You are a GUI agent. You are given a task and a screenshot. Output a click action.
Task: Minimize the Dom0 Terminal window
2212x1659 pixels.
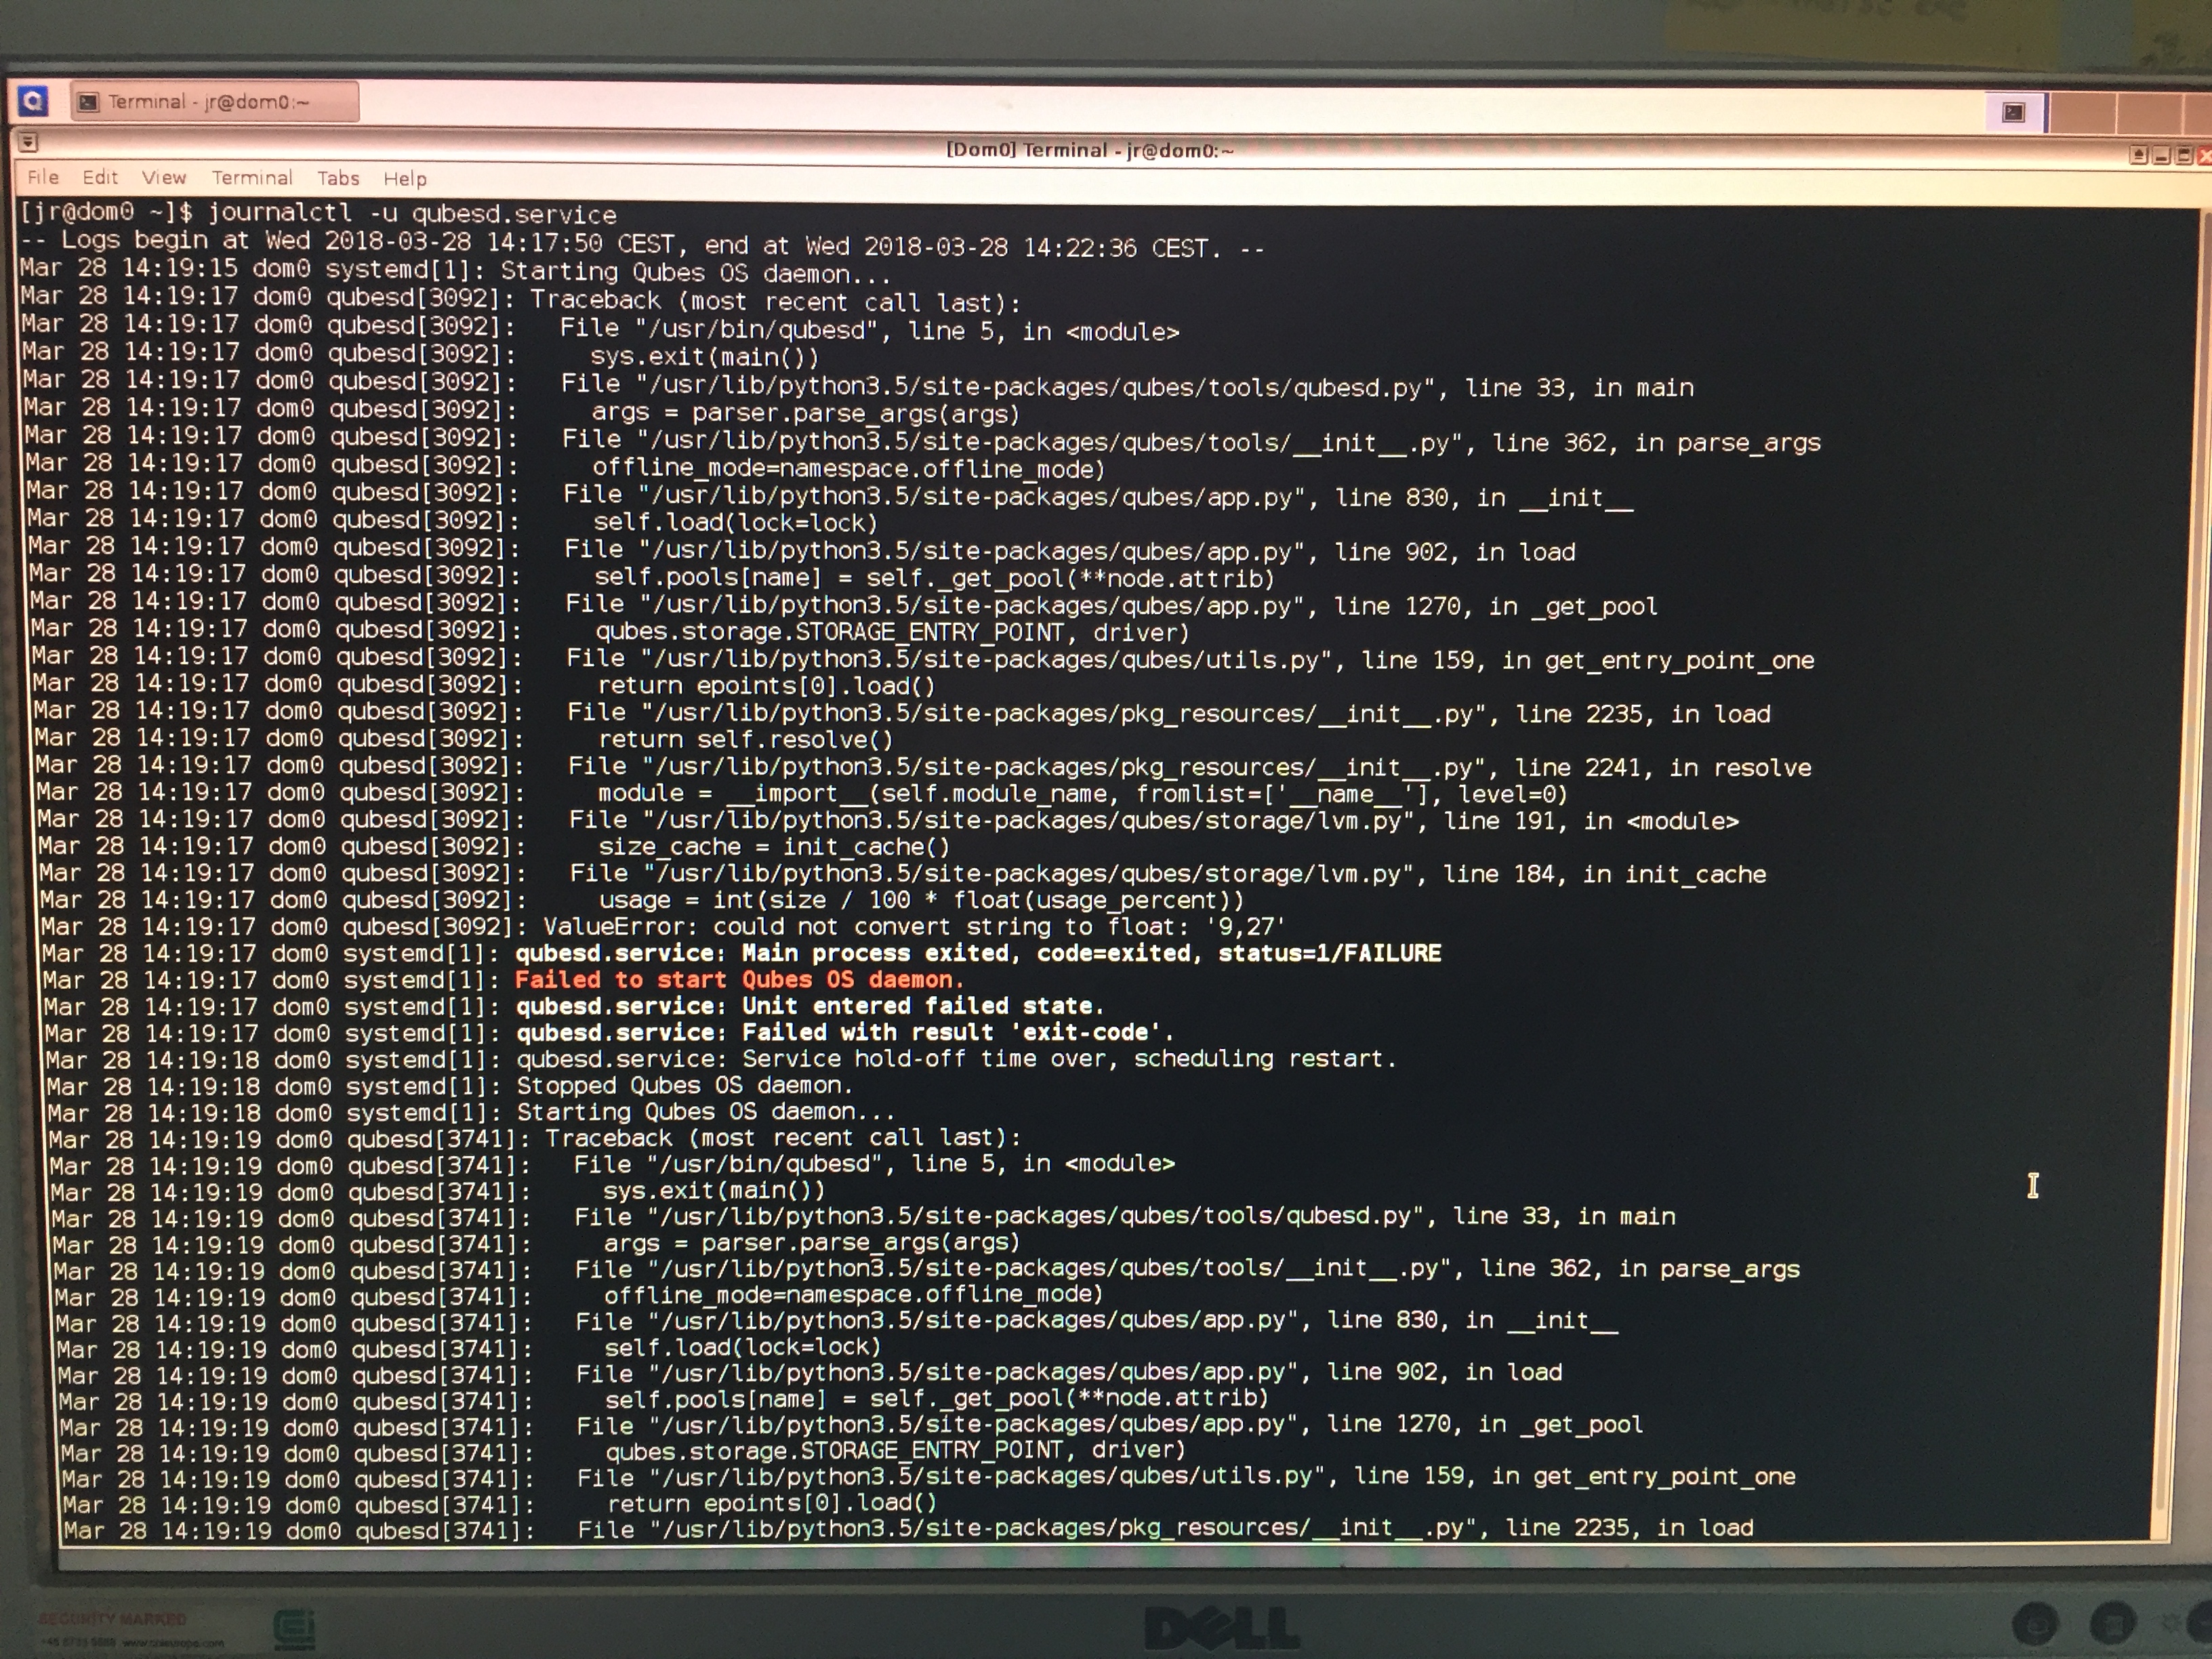tap(2161, 155)
